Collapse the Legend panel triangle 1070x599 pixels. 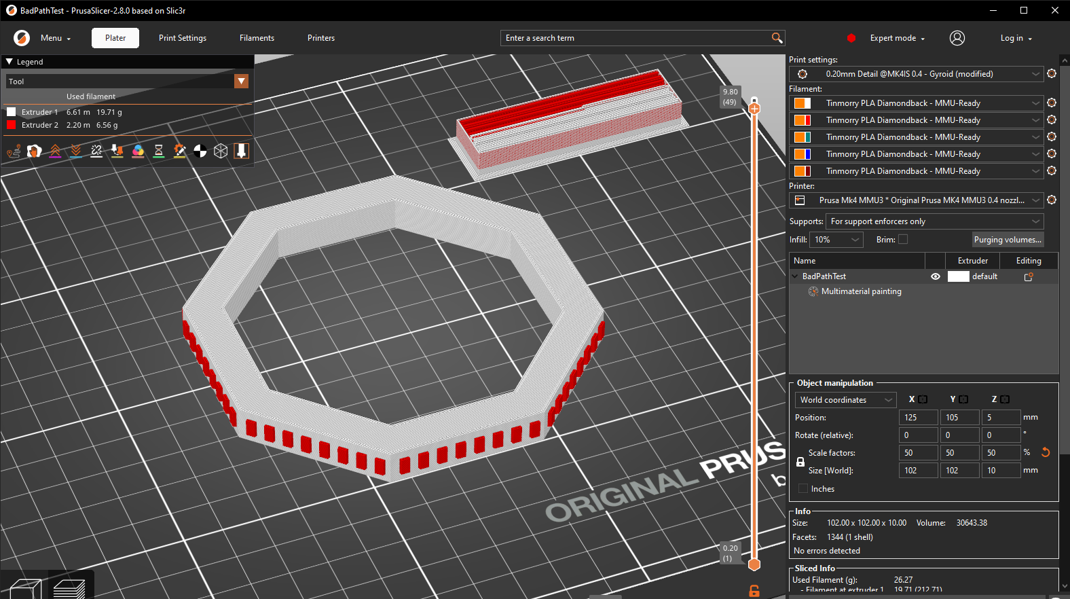tap(10, 62)
